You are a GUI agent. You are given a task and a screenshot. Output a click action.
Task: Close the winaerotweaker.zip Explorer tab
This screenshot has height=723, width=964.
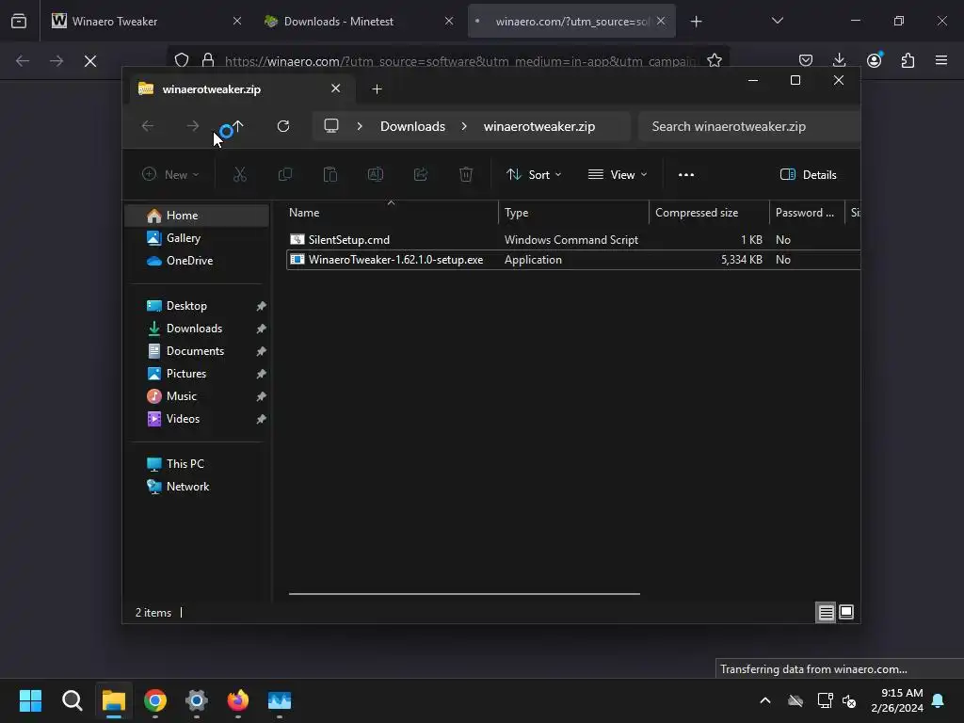tap(336, 88)
